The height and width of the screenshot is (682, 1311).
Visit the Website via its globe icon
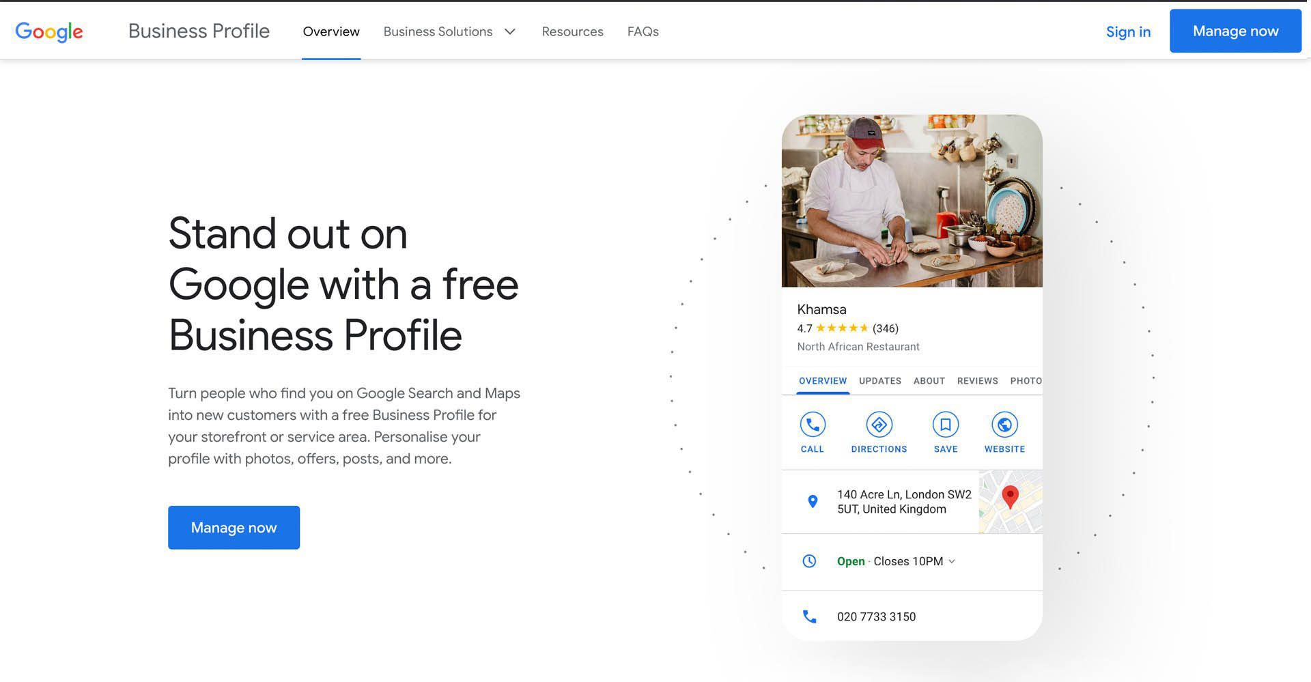(1004, 425)
